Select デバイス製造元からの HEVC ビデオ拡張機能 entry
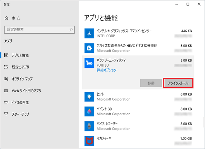 tap(138, 48)
